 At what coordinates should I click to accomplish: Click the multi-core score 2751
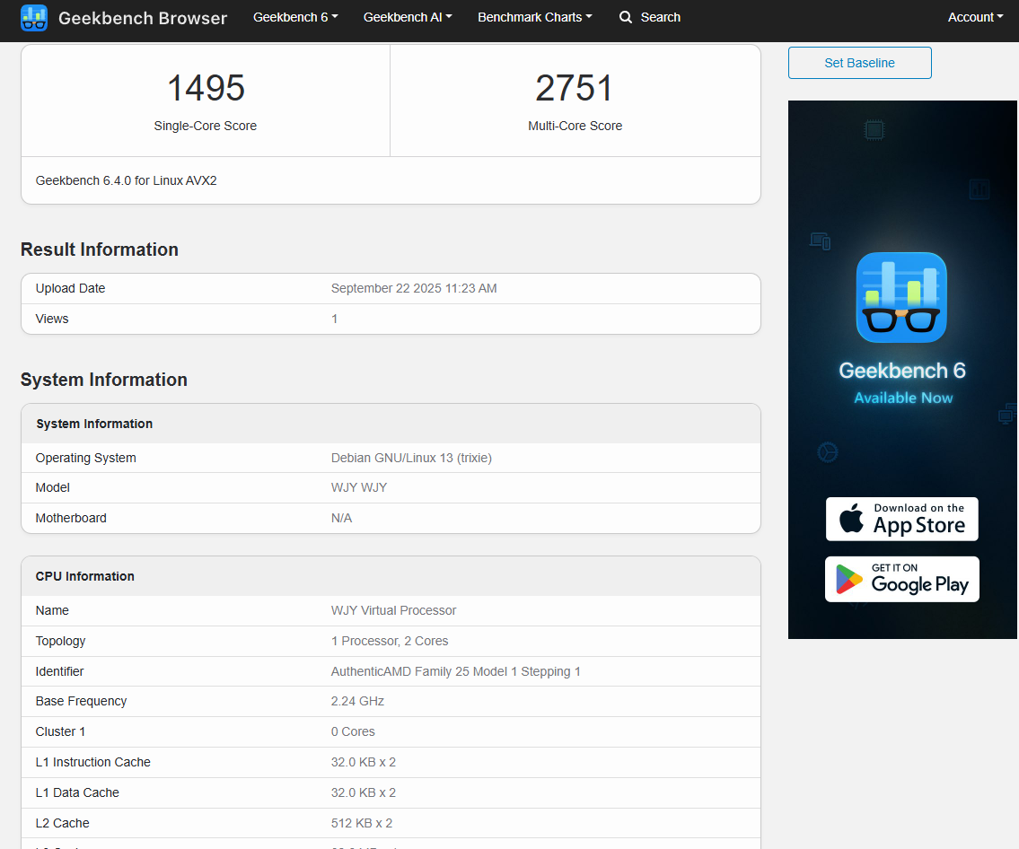tap(575, 88)
